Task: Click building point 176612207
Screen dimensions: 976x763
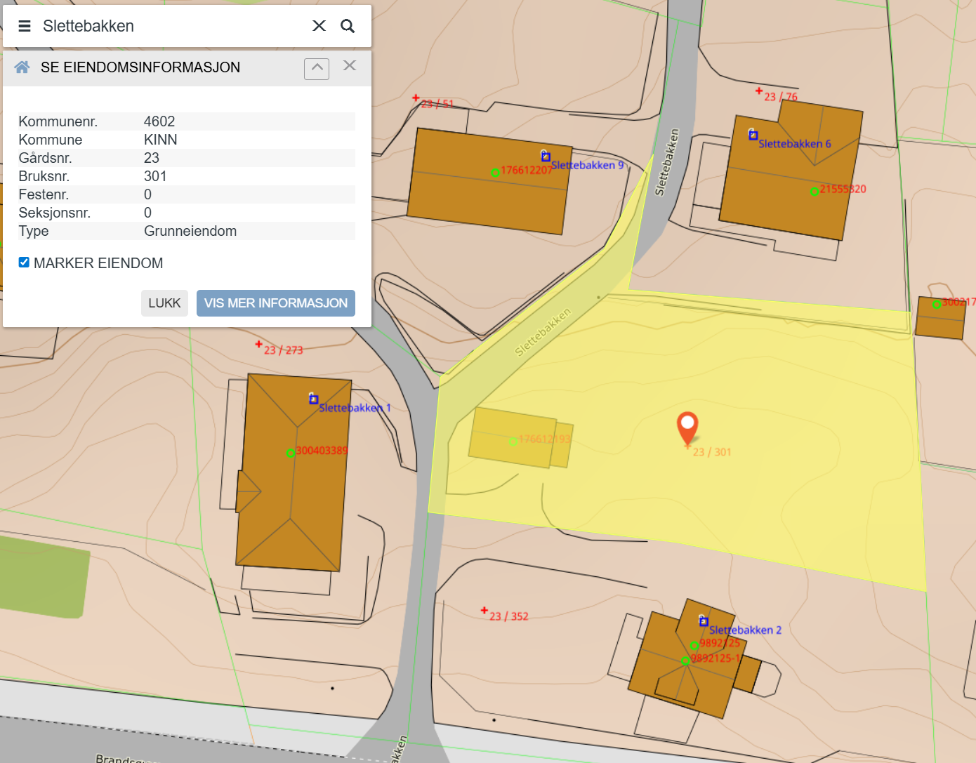Action: [x=495, y=172]
